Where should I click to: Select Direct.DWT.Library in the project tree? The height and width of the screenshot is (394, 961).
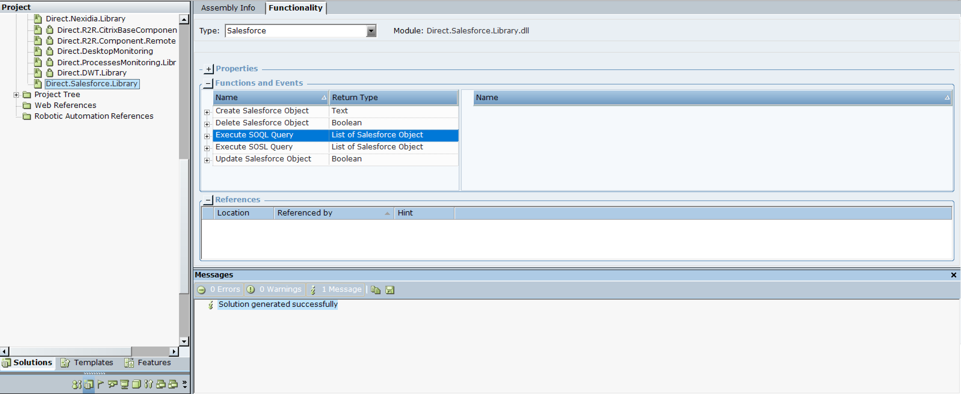click(x=92, y=73)
